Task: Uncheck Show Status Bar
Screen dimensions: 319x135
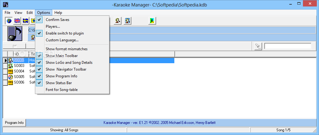Action: pyautogui.click(x=72, y=83)
